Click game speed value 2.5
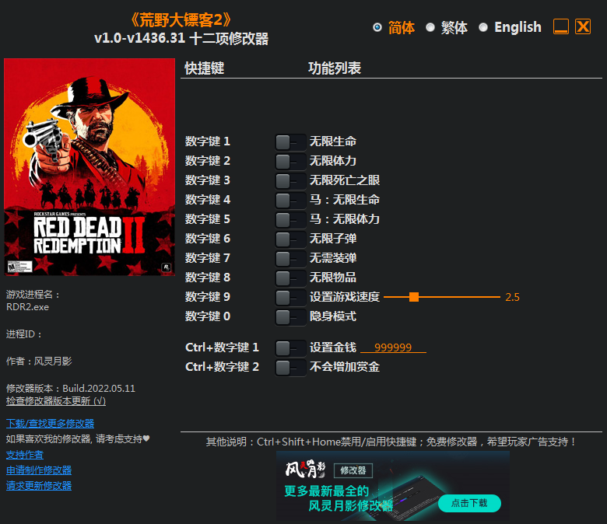This screenshot has width=607, height=524. pos(512,297)
